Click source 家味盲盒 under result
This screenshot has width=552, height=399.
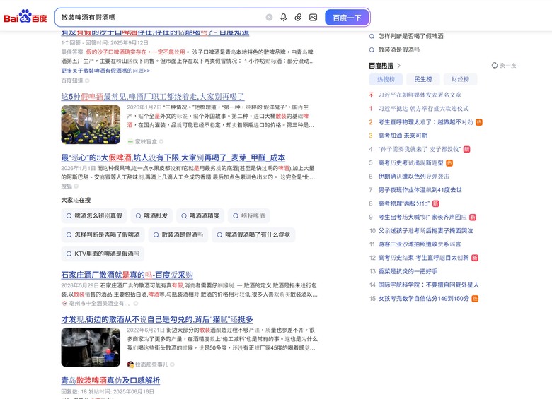tap(145, 141)
